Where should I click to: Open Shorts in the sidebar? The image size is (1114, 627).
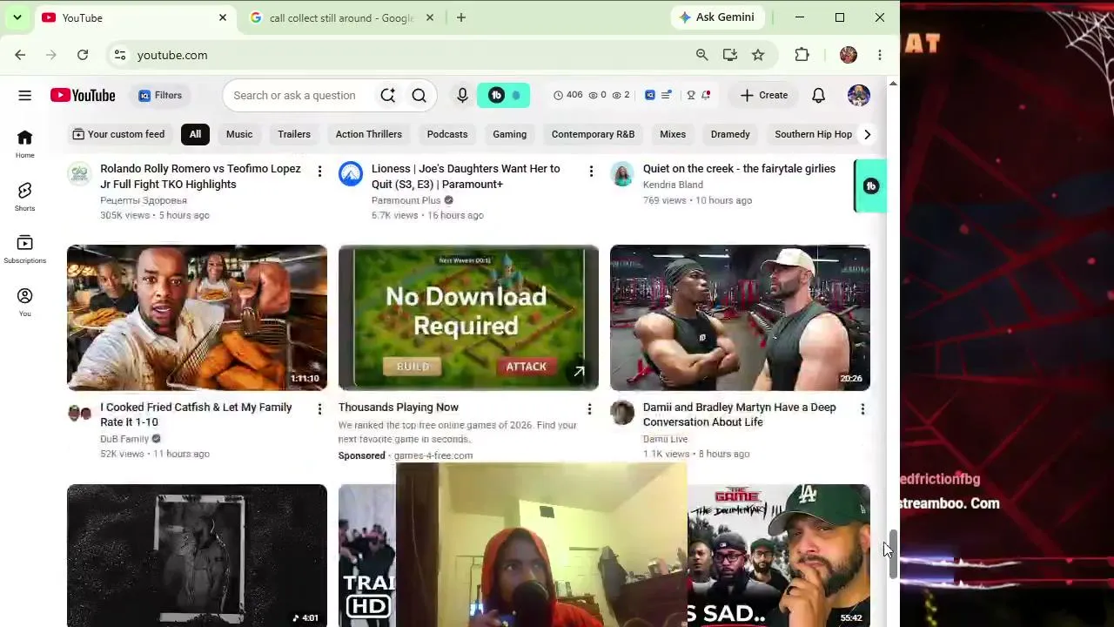pyautogui.click(x=24, y=197)
